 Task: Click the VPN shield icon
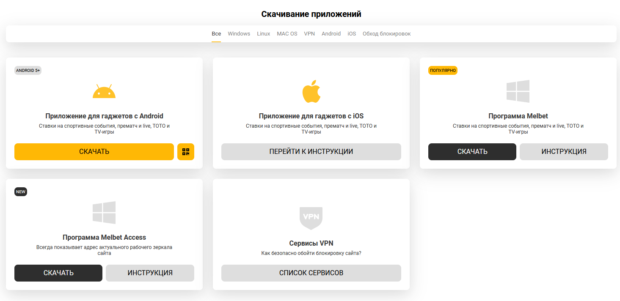[x=311, y=218]
